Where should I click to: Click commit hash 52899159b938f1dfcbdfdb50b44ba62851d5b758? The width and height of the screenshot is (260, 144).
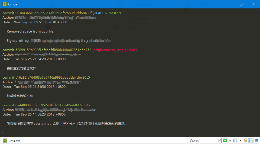pos(53,50)
